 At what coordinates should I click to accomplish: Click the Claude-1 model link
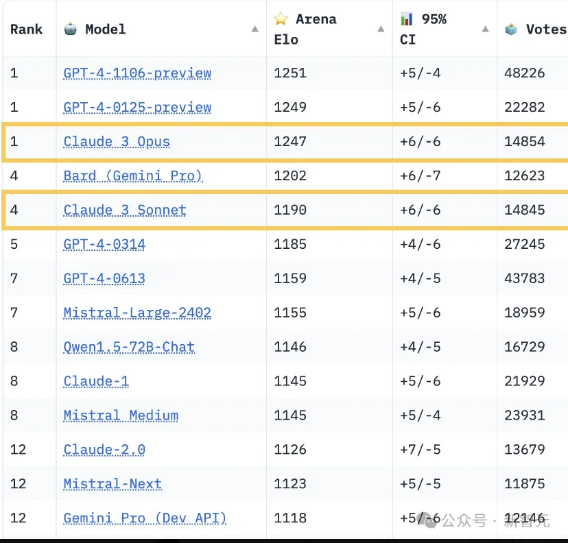pyautogui.click(x=96, y=382)
